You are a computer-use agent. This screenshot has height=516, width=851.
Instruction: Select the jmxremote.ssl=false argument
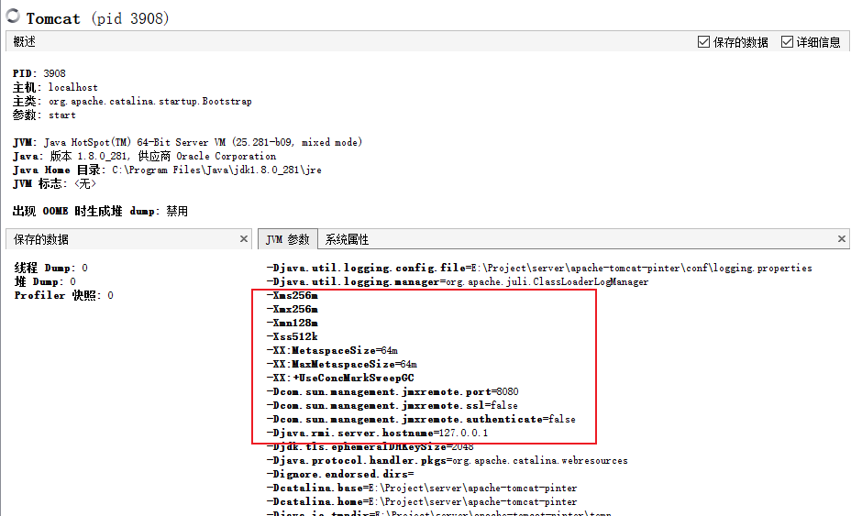pyautogui.click(x=392, y=405)
